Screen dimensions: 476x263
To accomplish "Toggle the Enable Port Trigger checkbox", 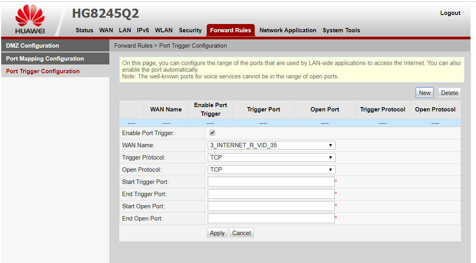I will click(212, 133).
